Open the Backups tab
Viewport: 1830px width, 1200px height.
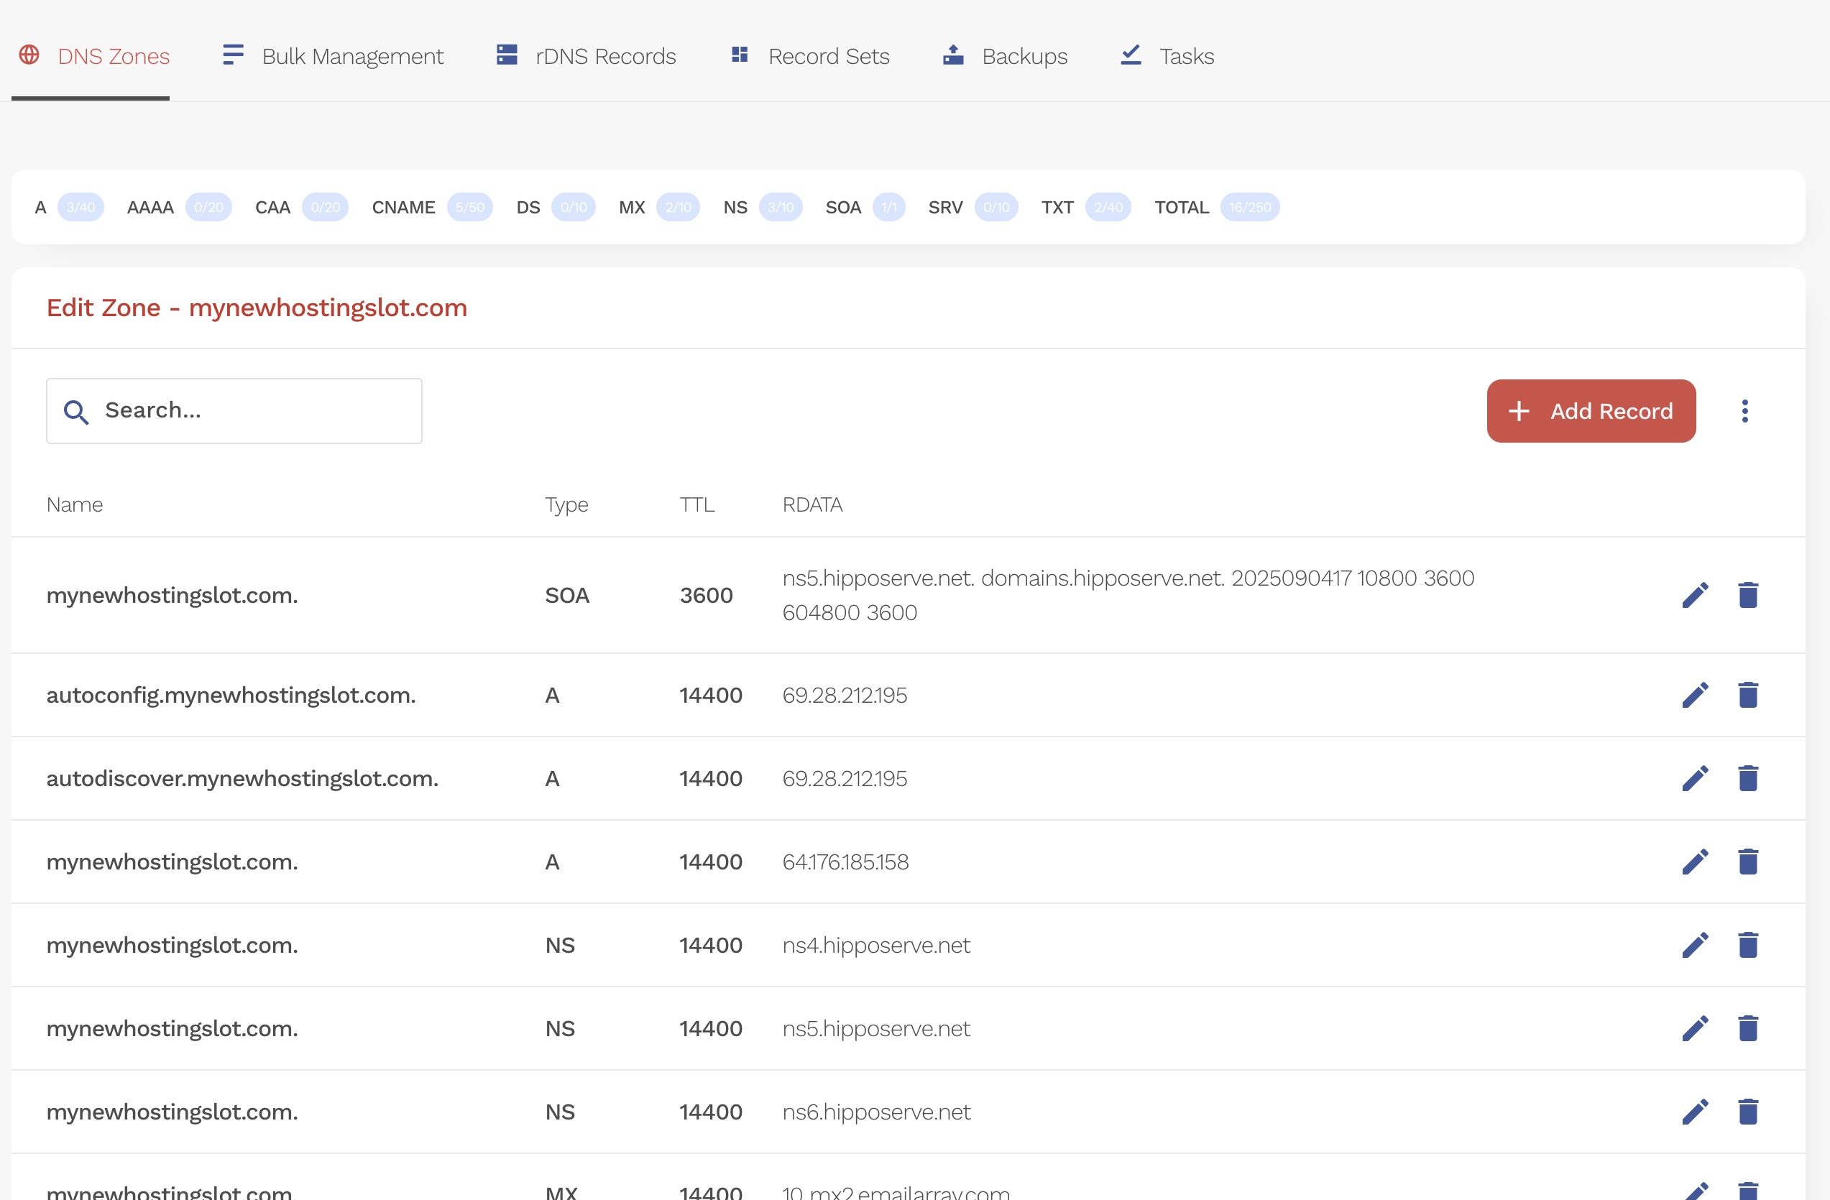point(1005,56)
